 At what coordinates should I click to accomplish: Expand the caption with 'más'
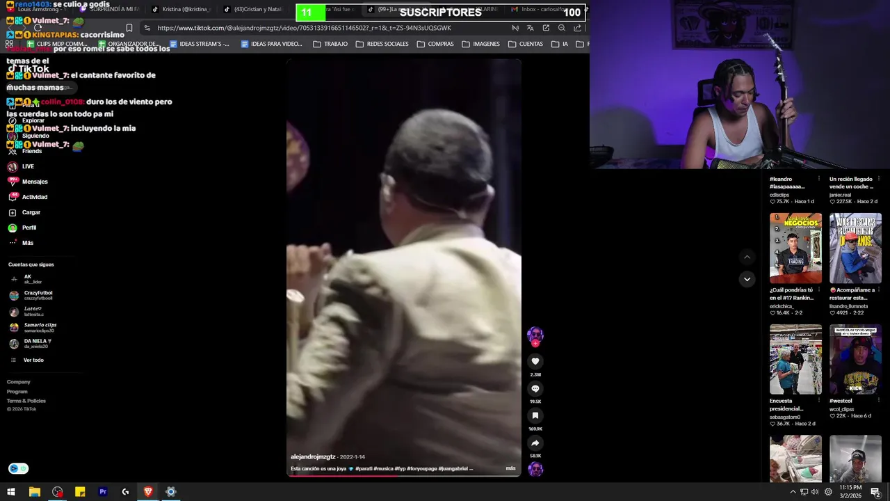[510, 468]
